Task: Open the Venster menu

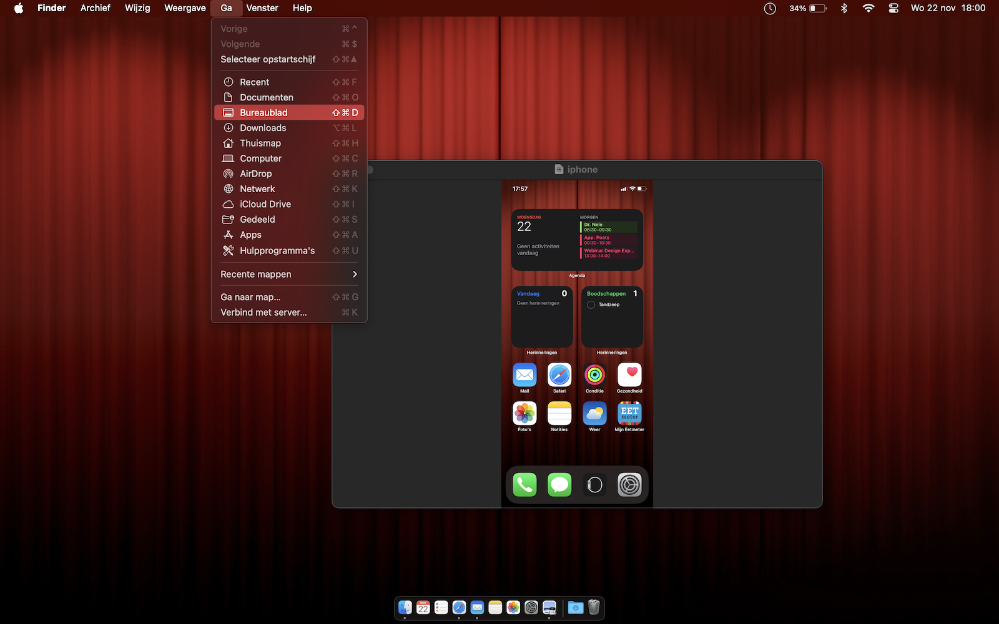Action: pos(262,8)
